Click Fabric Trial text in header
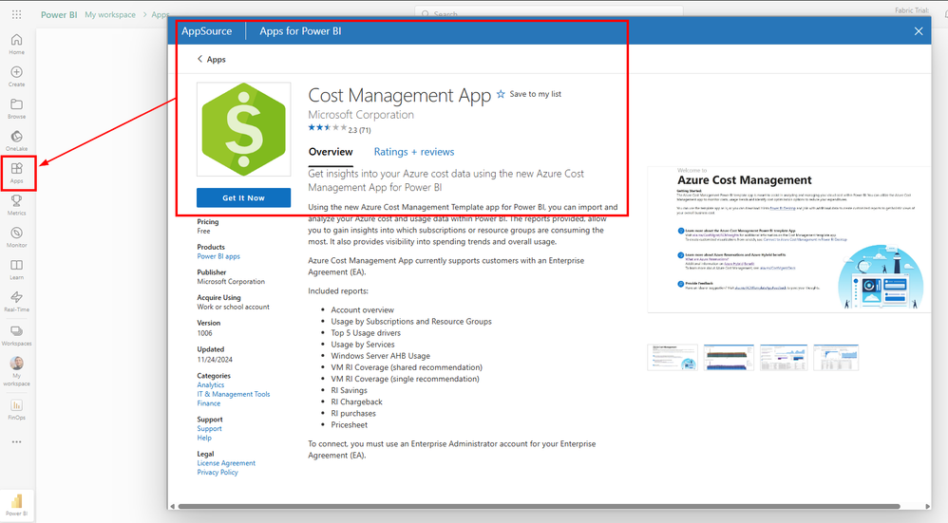The width and height of the screenshot is (948, 523). (x=912, y=10)
